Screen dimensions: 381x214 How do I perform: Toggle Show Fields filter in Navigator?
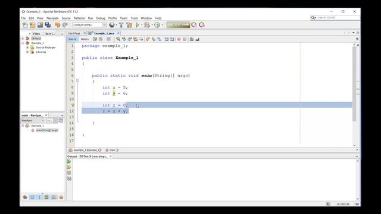(32, 197)
